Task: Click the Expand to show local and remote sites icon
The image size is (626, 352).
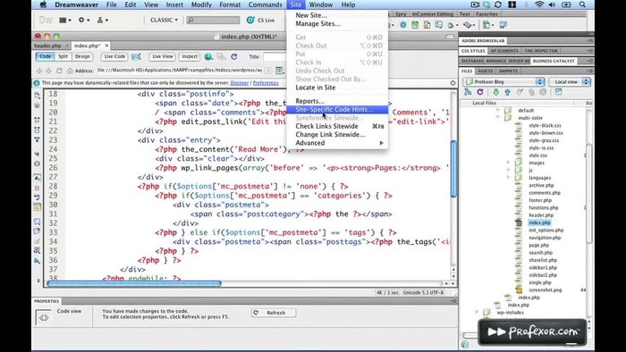Action: pos(558,92)
